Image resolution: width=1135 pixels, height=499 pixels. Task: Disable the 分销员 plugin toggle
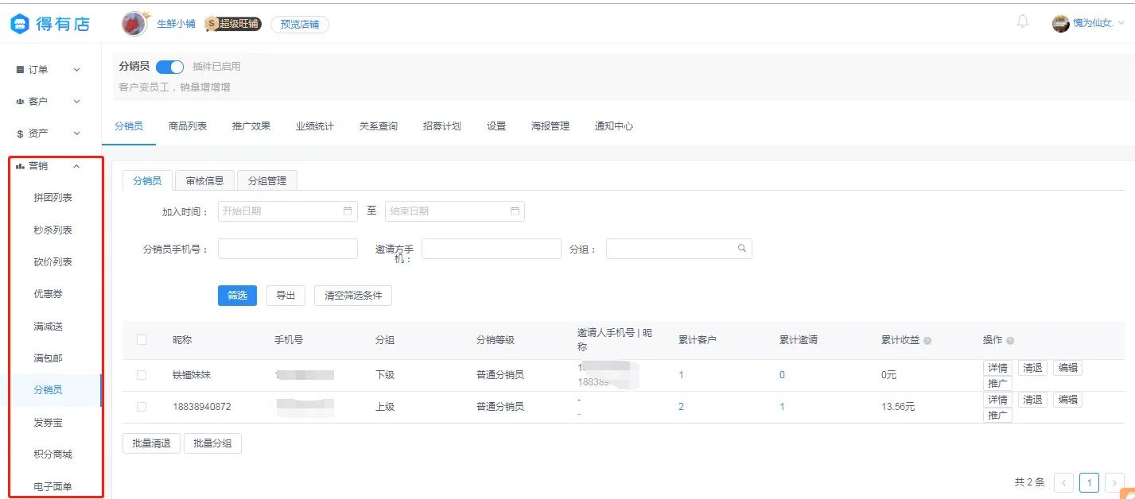[169, 67]
